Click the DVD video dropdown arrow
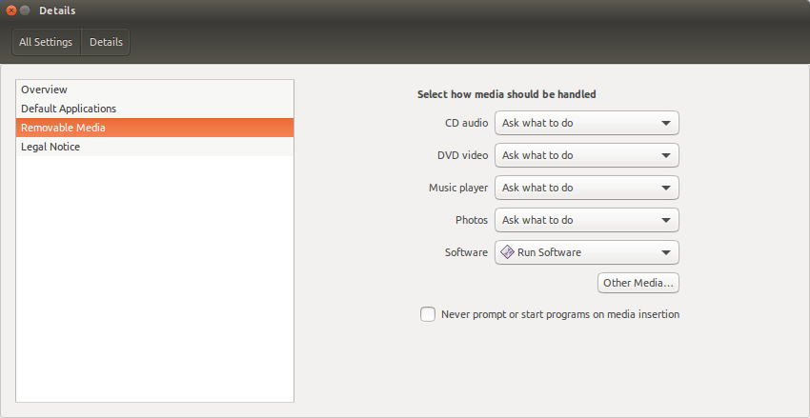The width and height of the screenshot is (810, 418). [x=666, y=156]
